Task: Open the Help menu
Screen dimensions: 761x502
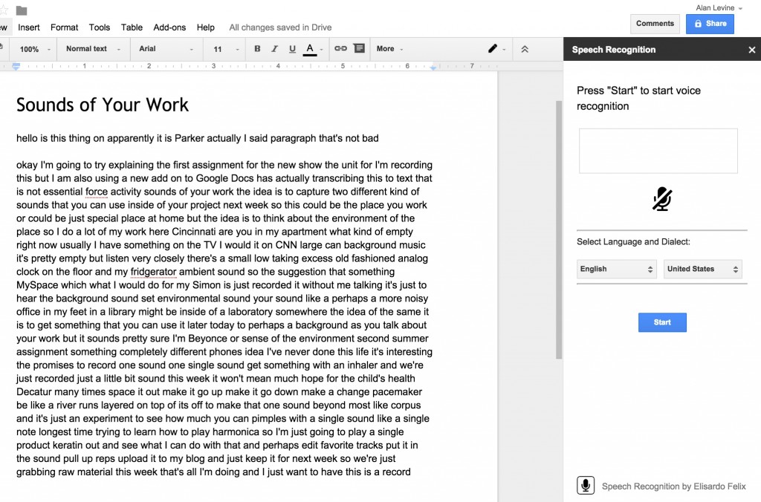Action: (x=206, y=27)
